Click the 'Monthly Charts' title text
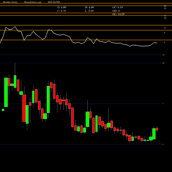 click(x=10, y=2)
